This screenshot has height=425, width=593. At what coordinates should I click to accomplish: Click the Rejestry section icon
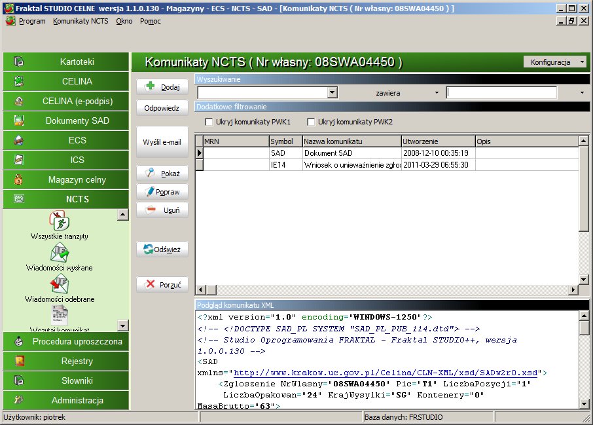[18, 361]
